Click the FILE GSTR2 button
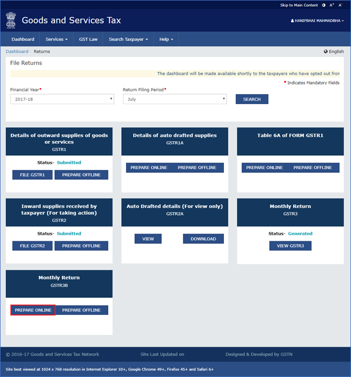351x377 pixels. pyautogui.click(x=32, y=246)
